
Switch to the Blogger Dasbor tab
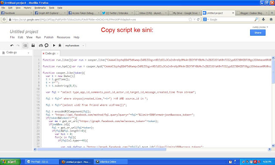tap(252, 13)
